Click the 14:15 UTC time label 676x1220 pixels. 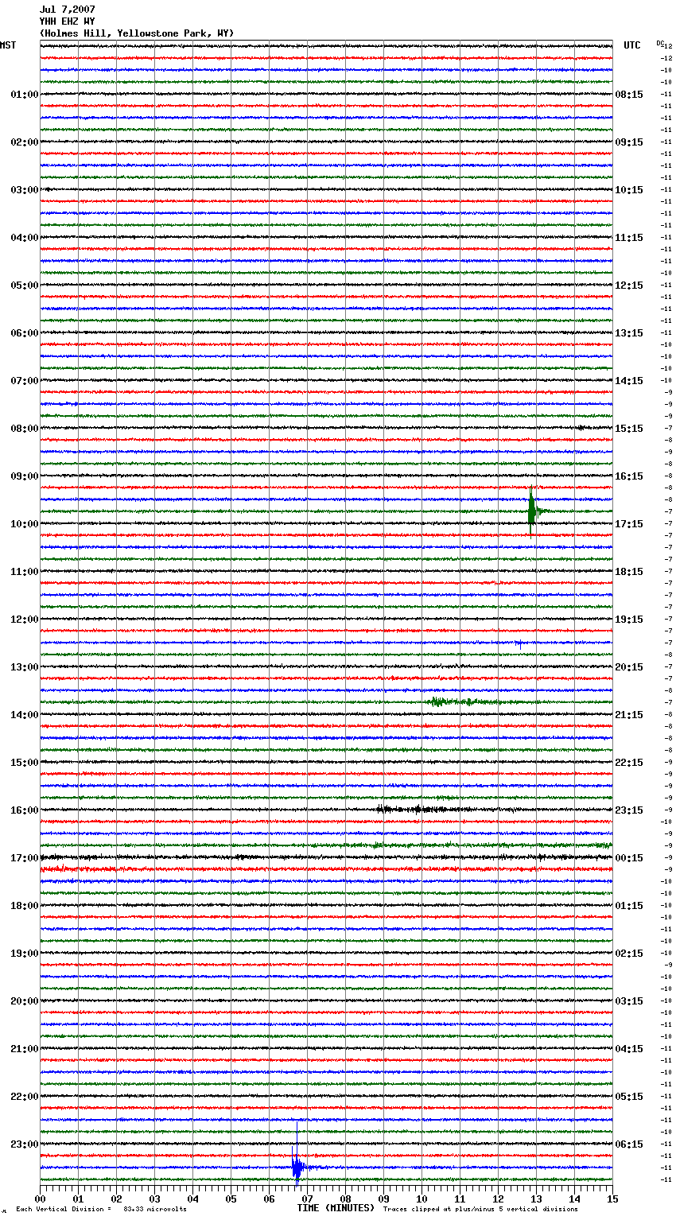click(x=629, y=381)
